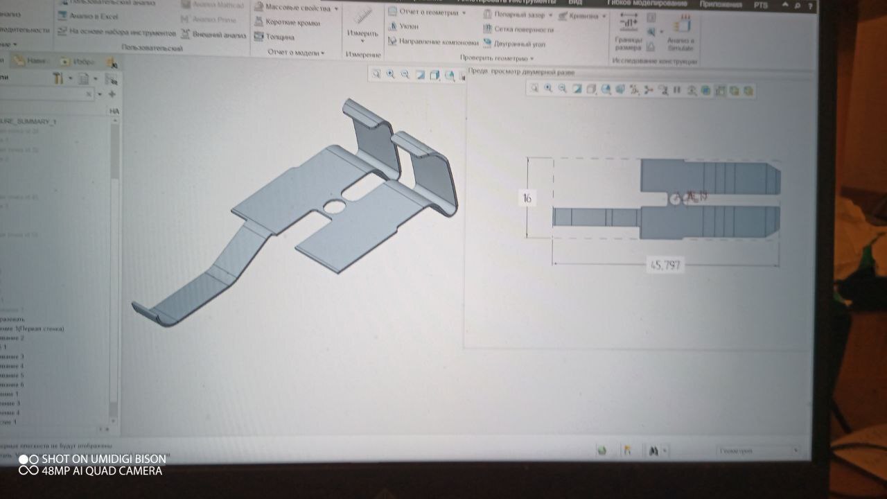Image resolution: width=887 pixels, height=499 pixels.
Task: Click the model tree settings icon
Action: (x=58, y=78)
